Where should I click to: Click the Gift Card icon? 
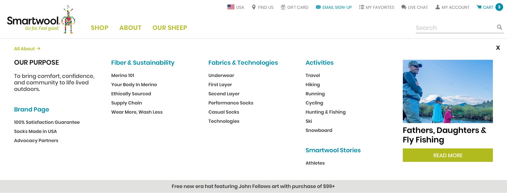[x=283, y=7]
